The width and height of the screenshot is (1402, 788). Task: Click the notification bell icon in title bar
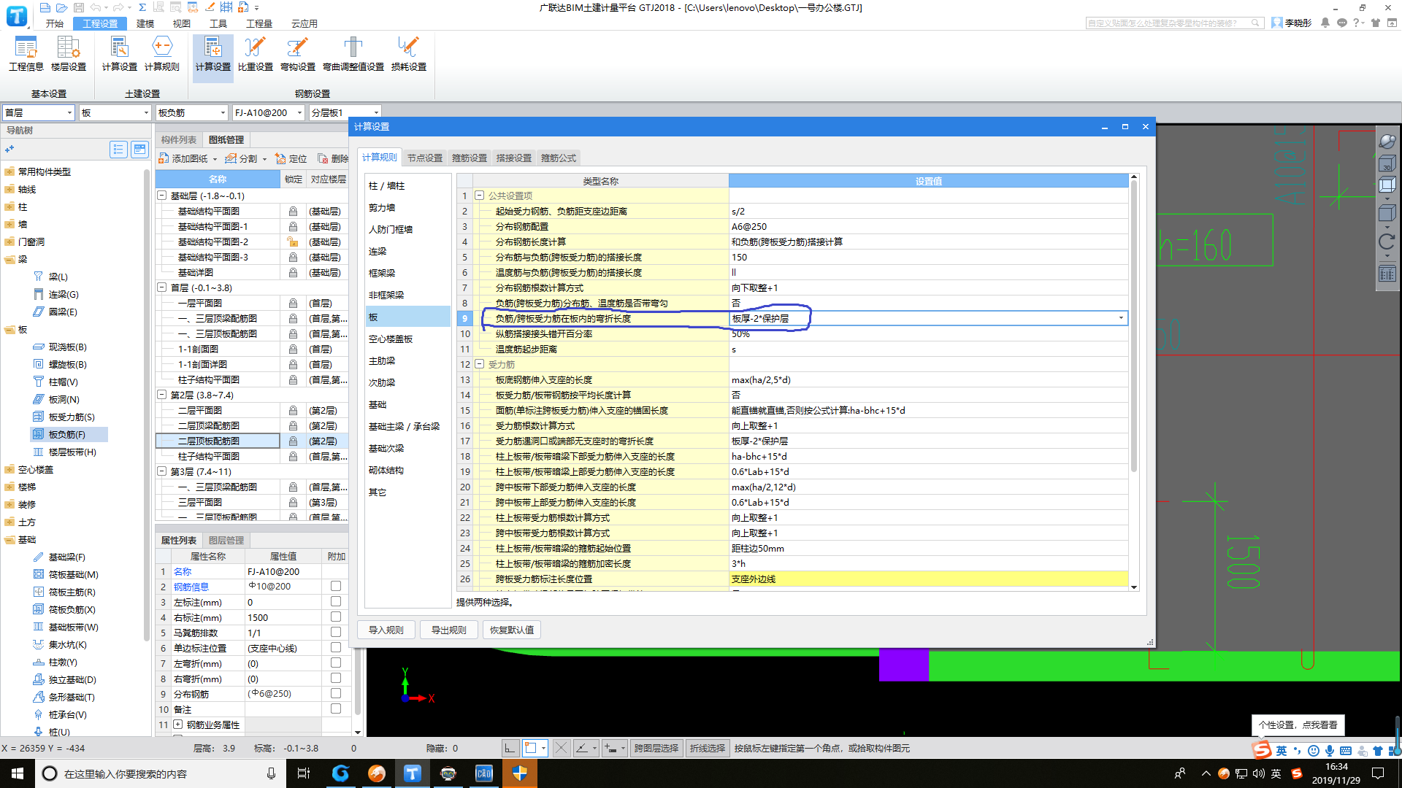1325,23
